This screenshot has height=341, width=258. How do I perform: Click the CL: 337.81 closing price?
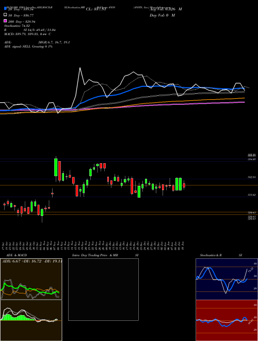pos(96,9)
